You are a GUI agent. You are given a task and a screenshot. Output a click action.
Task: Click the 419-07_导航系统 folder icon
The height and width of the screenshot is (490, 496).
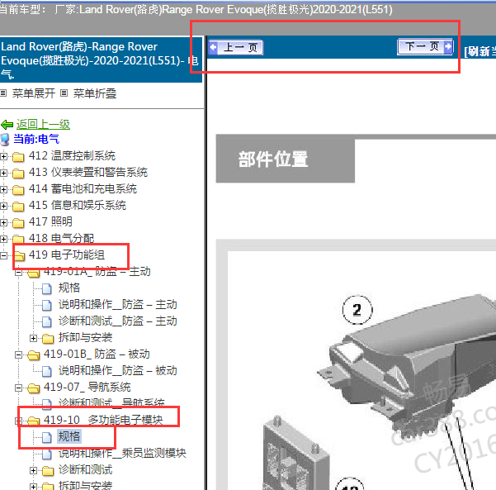(34, 388)
